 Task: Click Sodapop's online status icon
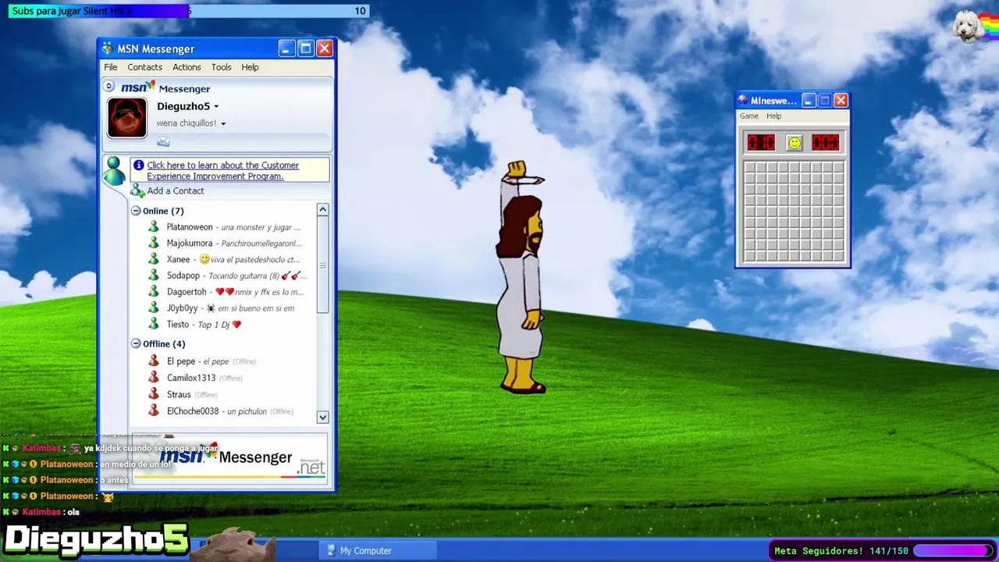pyautogui.click(x=154, y=276)
